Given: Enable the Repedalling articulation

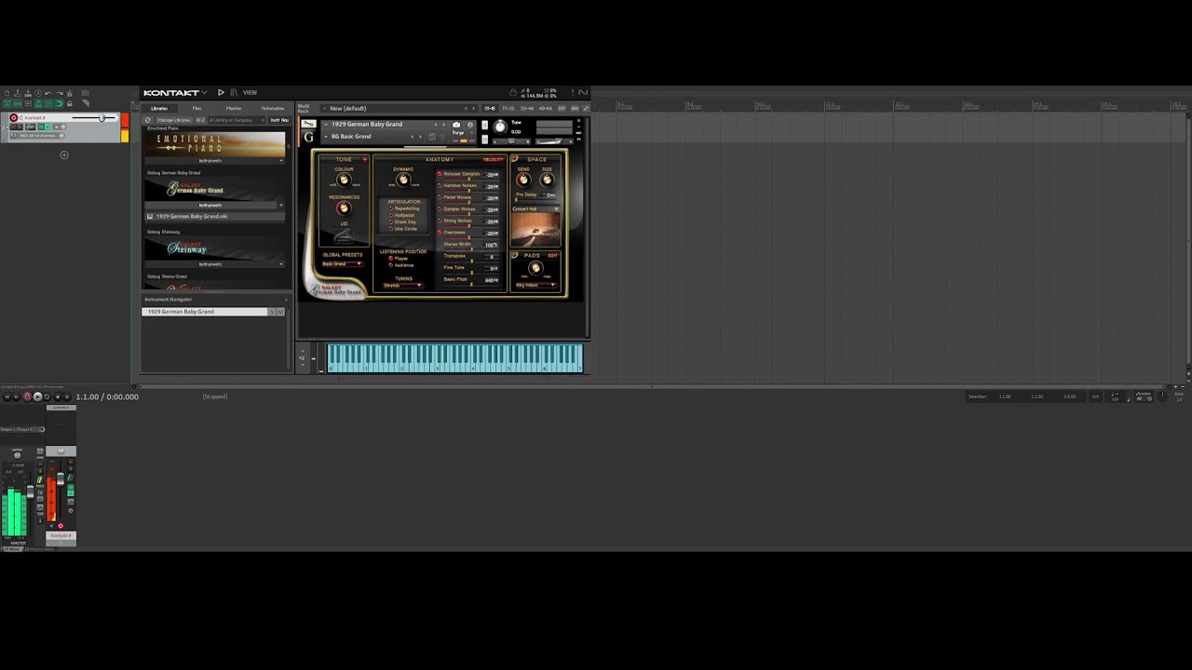Looking at the screenshot, I should (391, 208).
